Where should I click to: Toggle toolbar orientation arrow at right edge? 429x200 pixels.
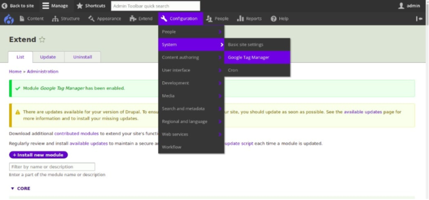coord(419,19)
